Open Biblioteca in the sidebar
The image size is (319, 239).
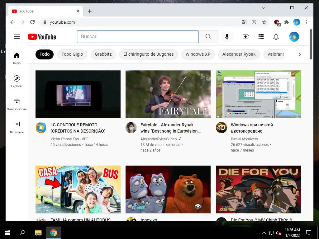[17, 127]
